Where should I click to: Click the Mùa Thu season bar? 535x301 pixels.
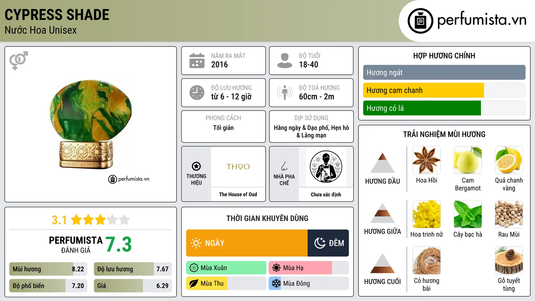[226, 283]
